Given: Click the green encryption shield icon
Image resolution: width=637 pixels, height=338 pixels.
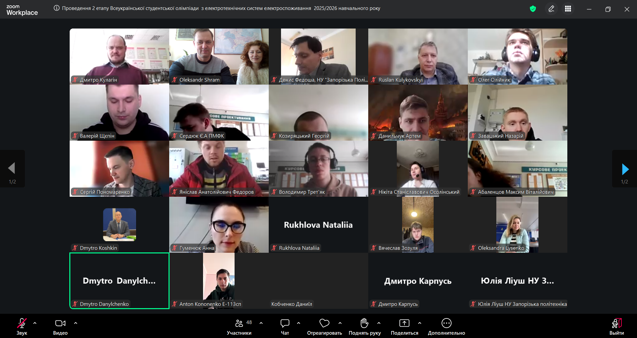Looking at the screenshot, I should click(533, 9).
